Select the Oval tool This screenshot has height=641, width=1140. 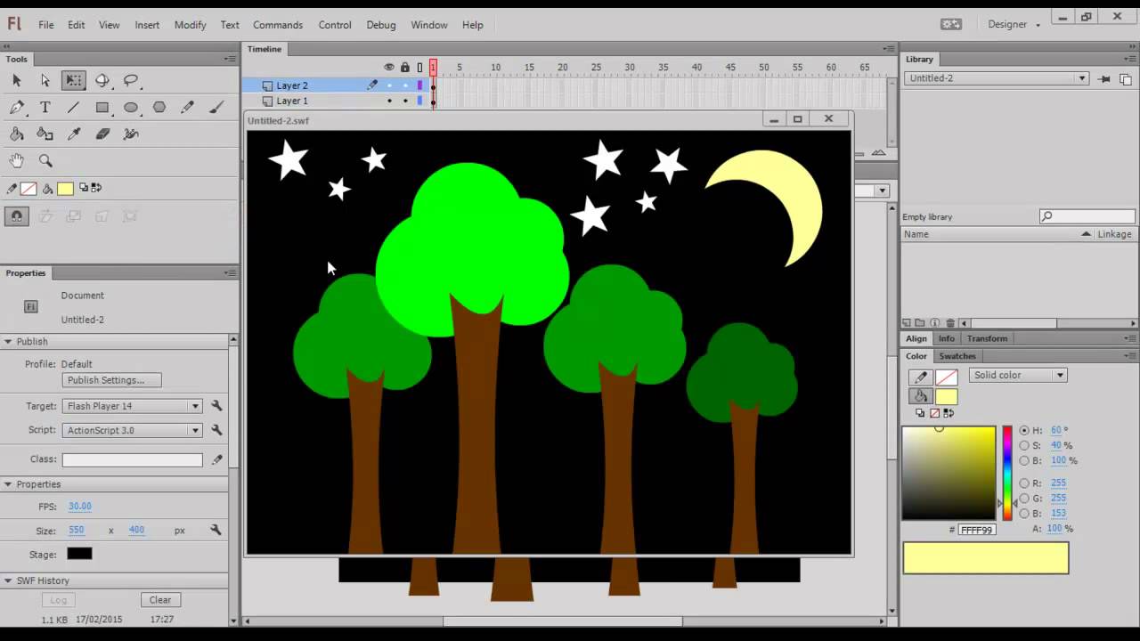(x=131, y=108)
